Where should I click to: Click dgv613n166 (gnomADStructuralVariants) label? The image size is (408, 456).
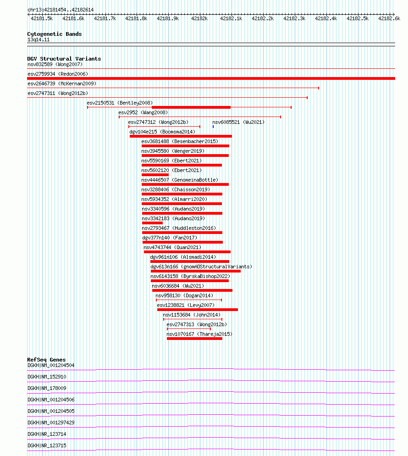pos(201,267)
